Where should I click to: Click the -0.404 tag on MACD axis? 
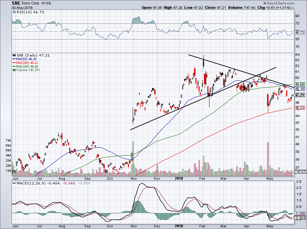pos(300,218)
